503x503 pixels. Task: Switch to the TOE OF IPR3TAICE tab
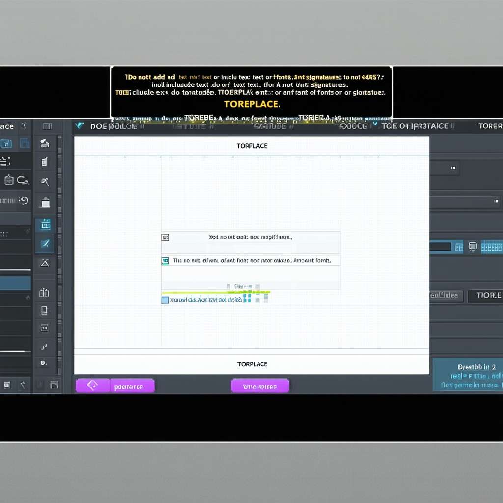pyautogui.click(x=415, y=126)
